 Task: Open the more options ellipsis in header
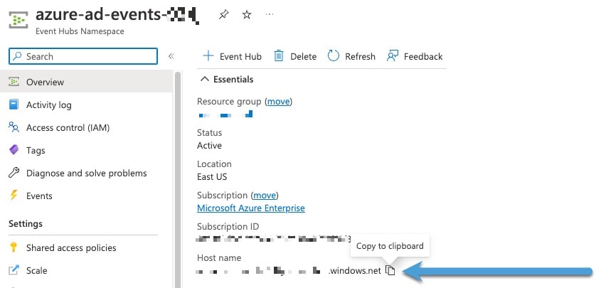click(x=270, y=14)
